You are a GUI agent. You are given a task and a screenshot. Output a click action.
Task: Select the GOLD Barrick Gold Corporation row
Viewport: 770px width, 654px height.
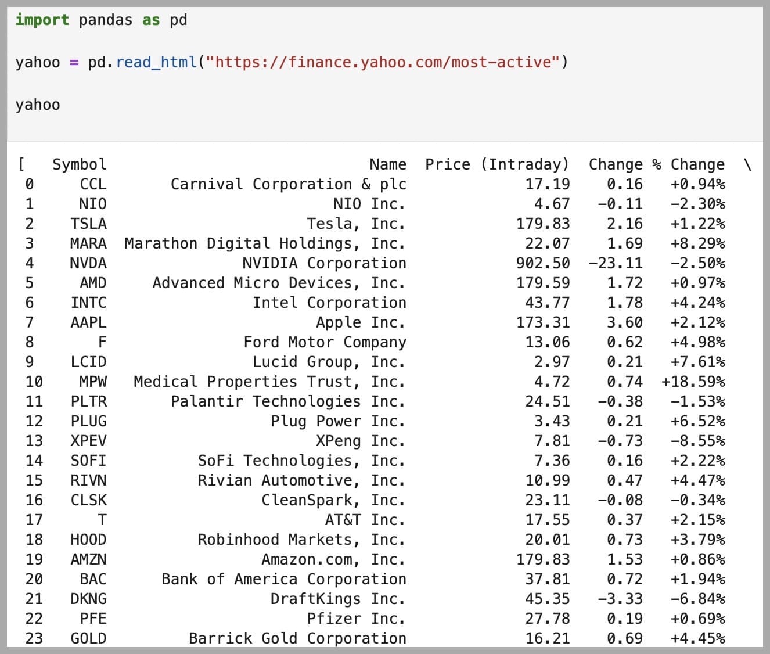tap(297, 638)
